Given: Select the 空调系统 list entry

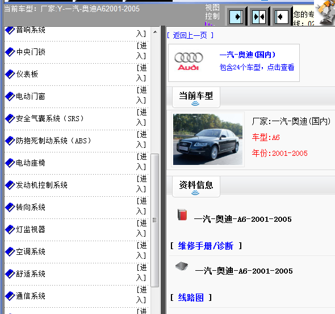Looking at the screenshot, I should pyautogui.click(x=31, y=252).
